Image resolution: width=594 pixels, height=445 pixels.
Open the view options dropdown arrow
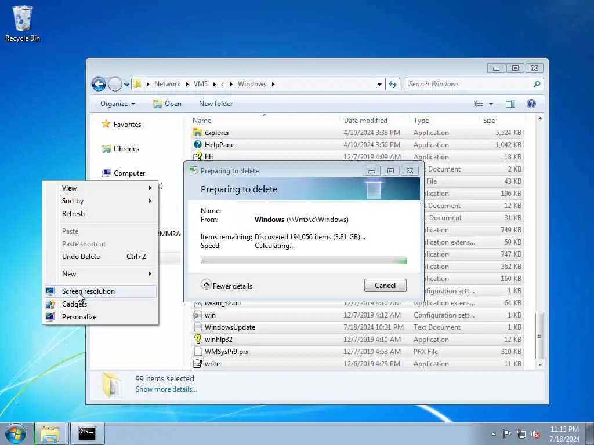coord(491,104)
